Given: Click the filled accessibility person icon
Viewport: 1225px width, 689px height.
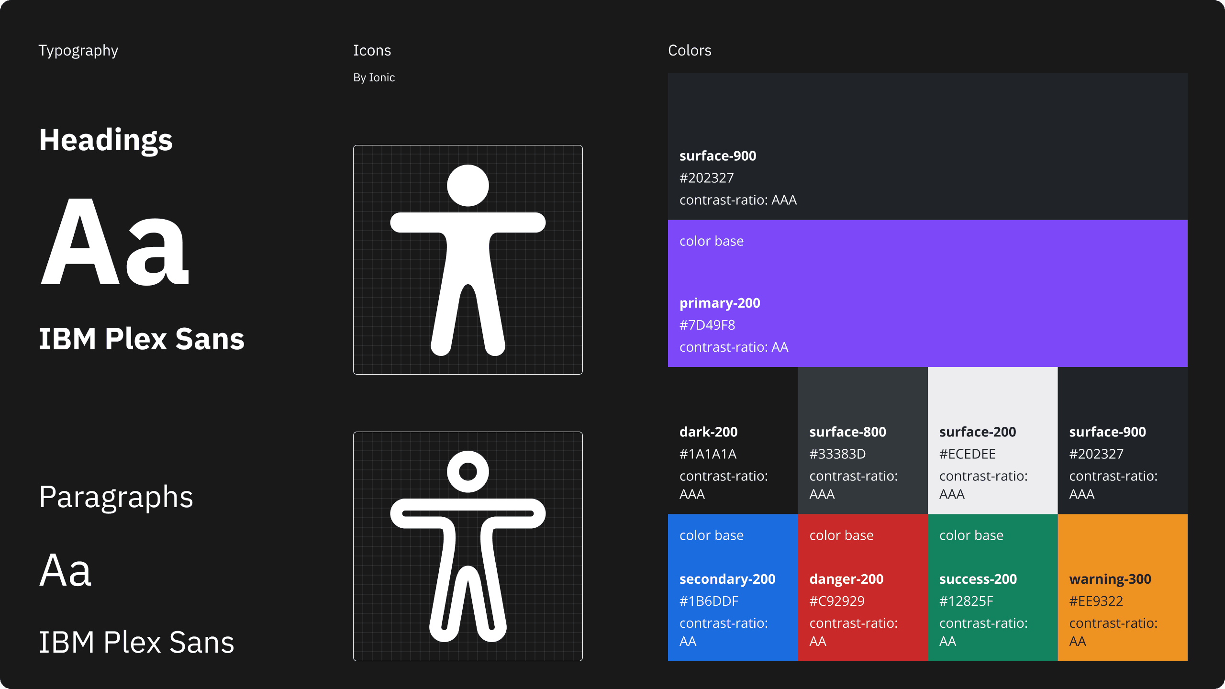Looking at the screenshot, I should 468,260.
